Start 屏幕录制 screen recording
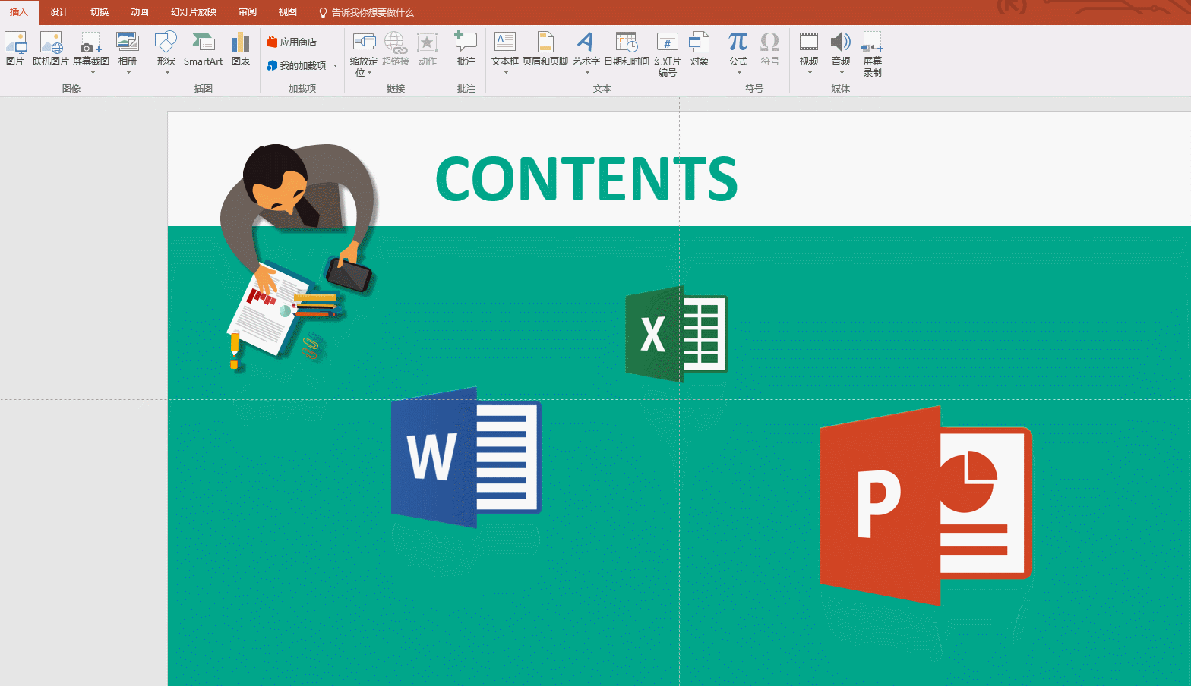 873,53
